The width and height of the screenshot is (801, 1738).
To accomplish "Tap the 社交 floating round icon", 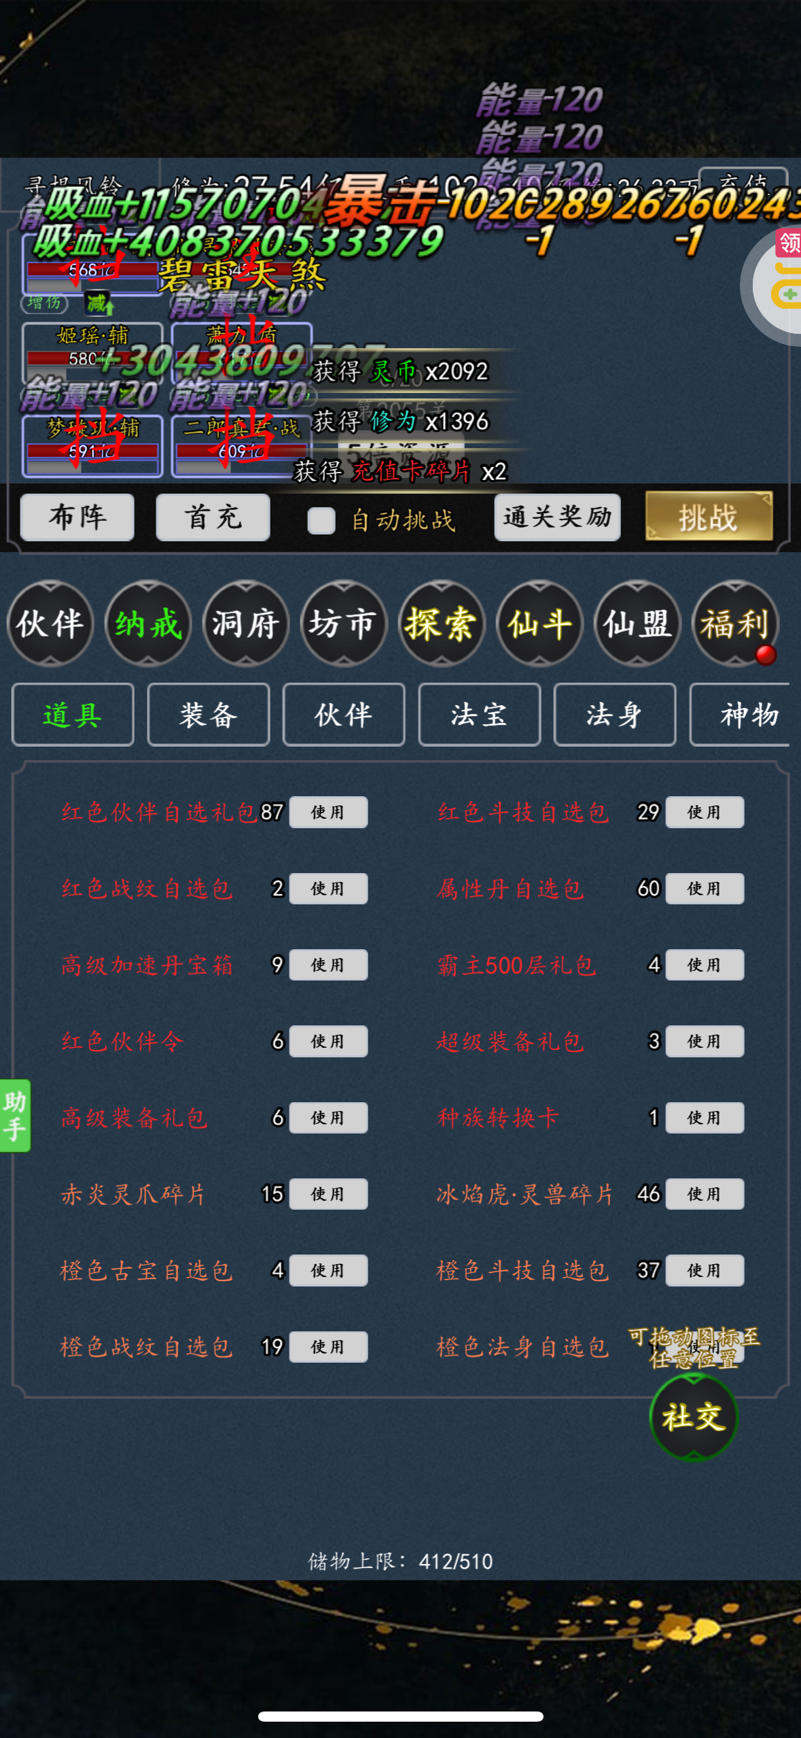I will point(694,1417).
